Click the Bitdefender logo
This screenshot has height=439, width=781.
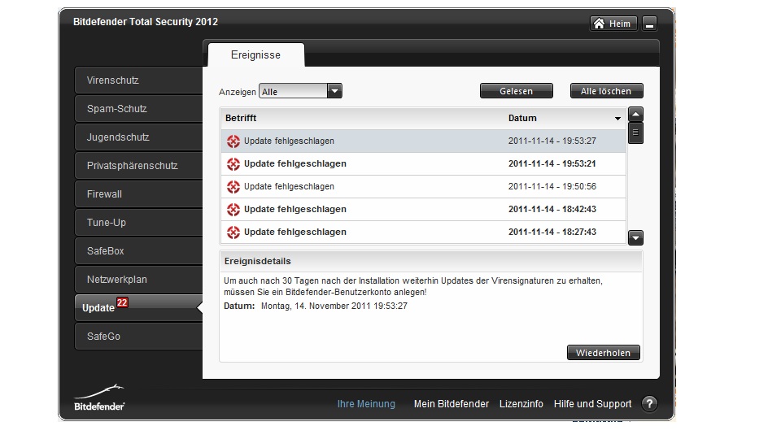tap(99, 398)
